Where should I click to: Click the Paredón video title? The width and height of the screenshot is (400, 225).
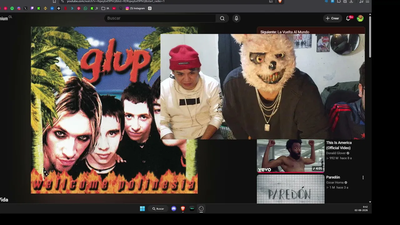[x=333, y=177]
